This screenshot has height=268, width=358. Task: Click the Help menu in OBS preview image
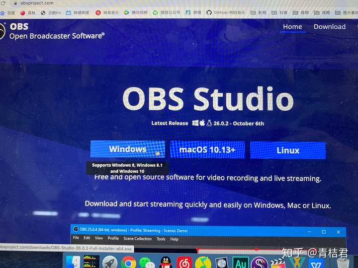click(x=174, y=239)
